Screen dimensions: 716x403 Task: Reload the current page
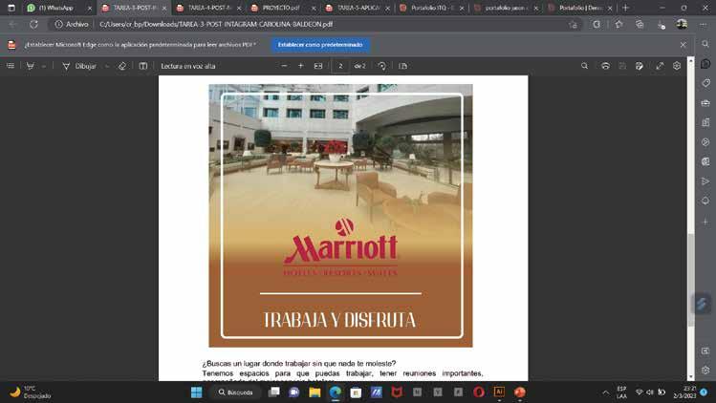tap(33, 24)
